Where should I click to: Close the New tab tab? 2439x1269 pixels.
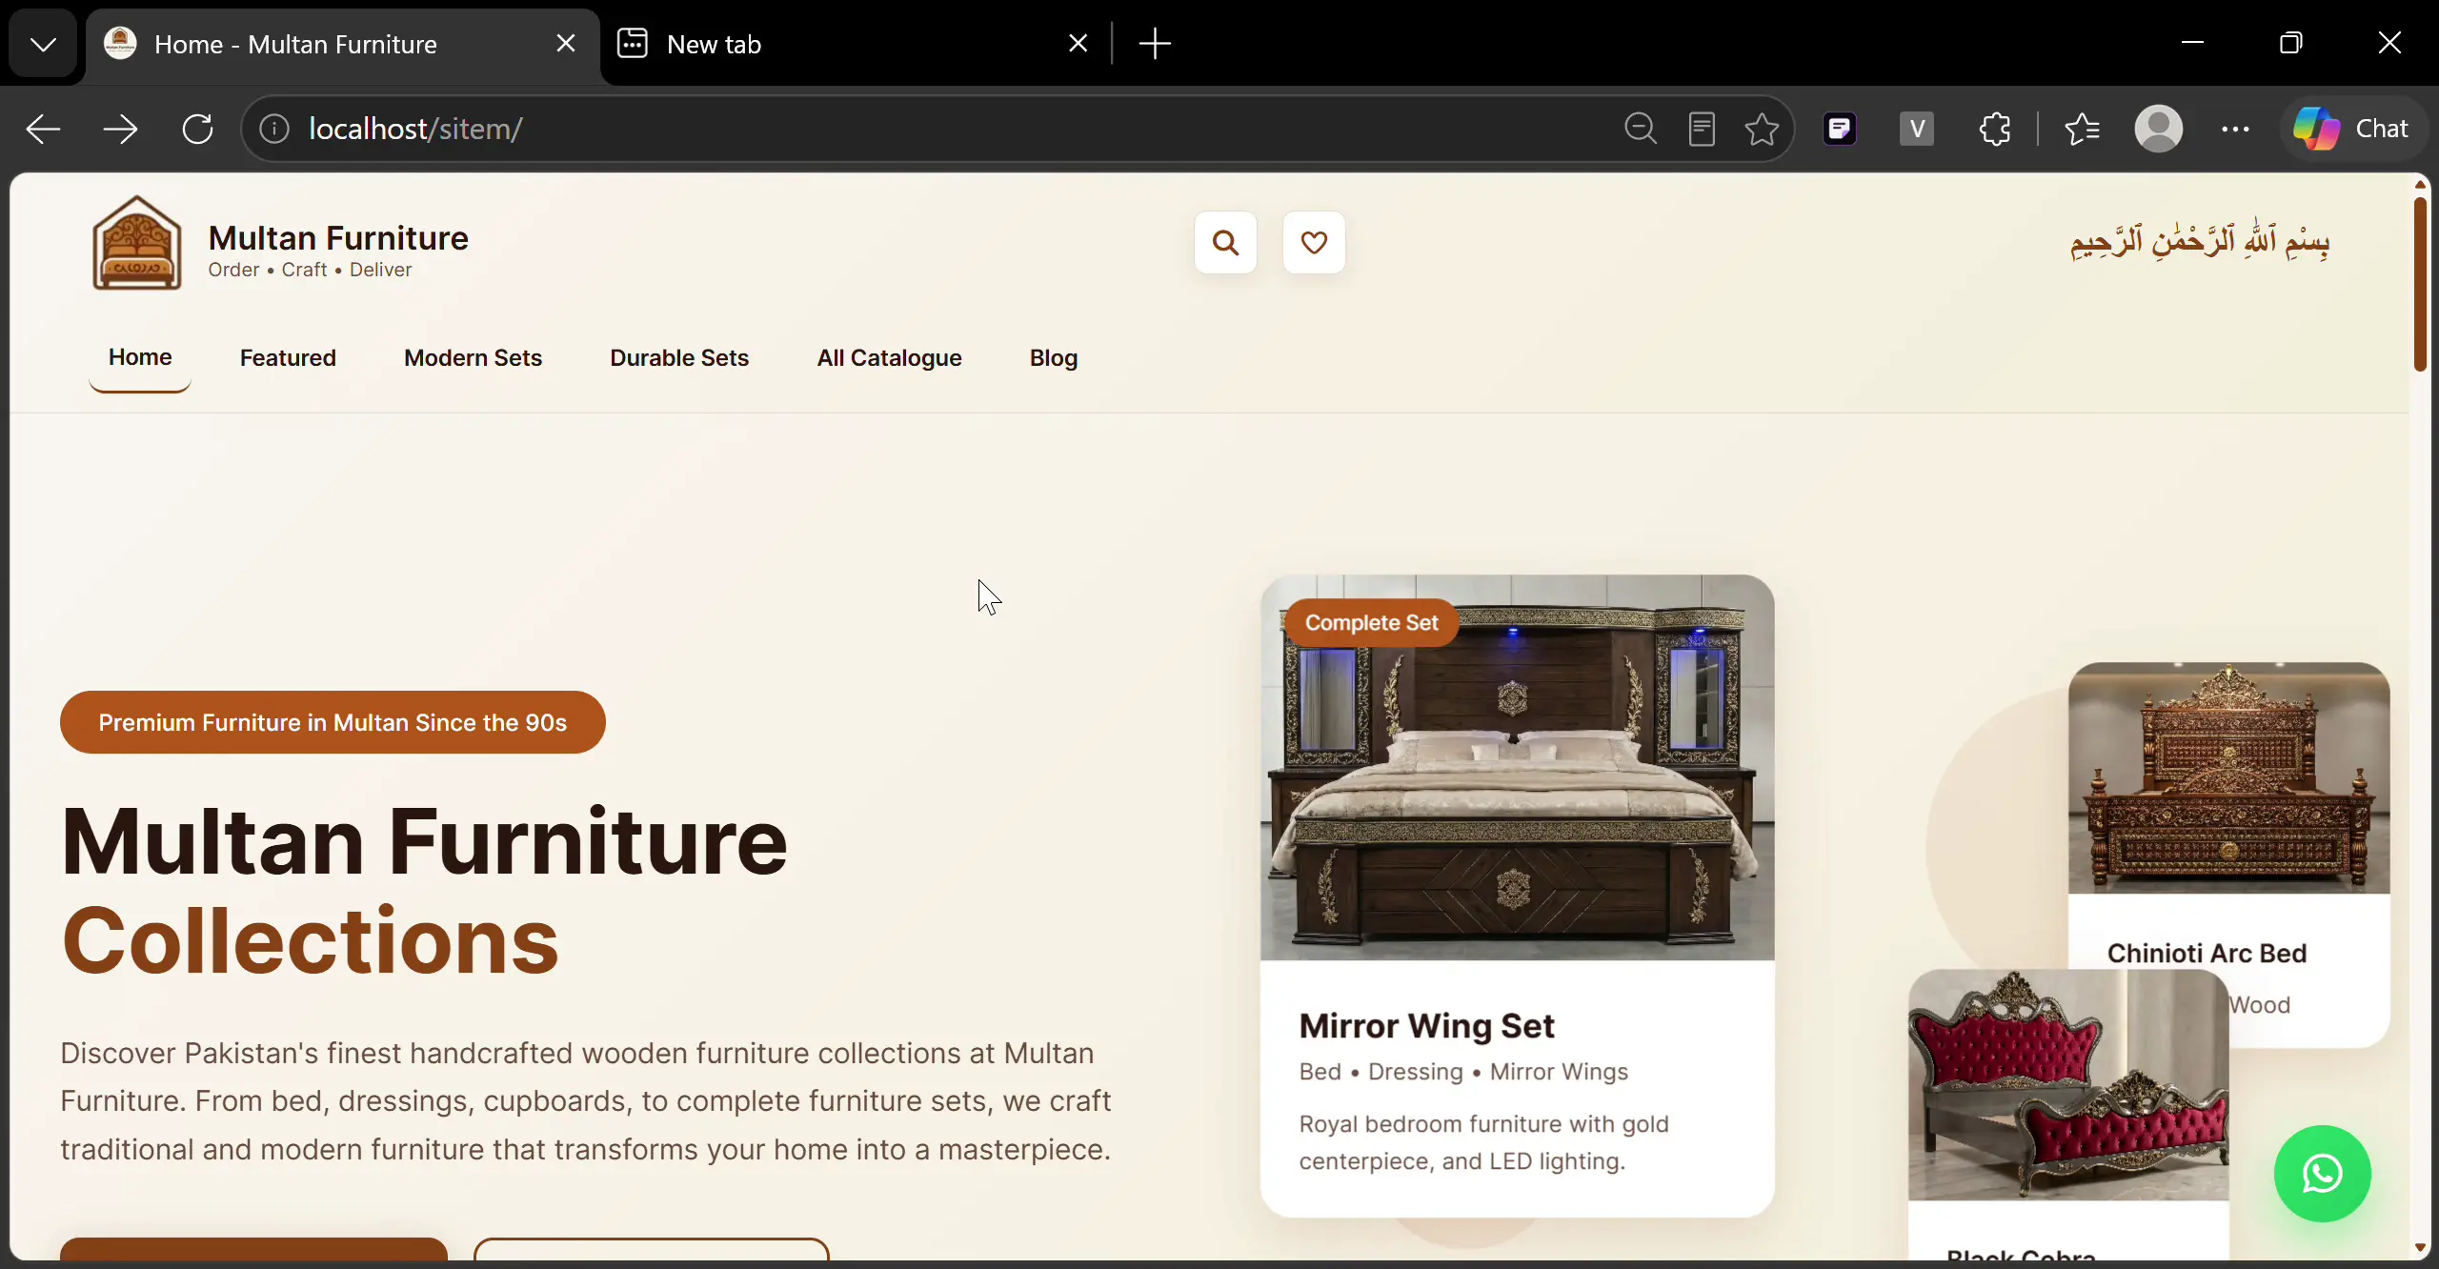click(1078, 43)
